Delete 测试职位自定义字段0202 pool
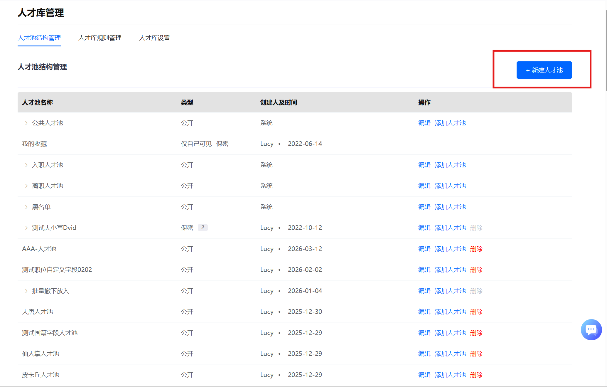 click(476, 270)
